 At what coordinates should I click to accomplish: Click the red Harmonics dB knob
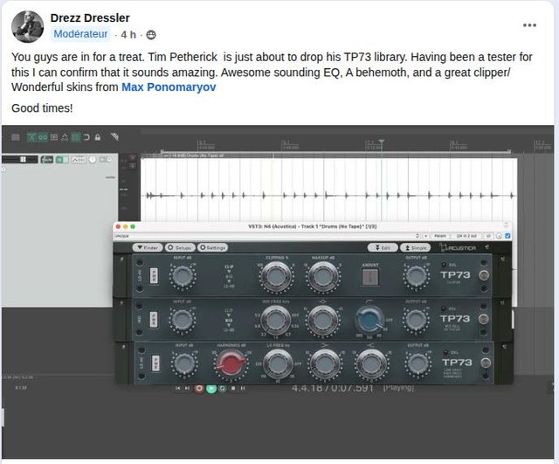tap(231, 364)
